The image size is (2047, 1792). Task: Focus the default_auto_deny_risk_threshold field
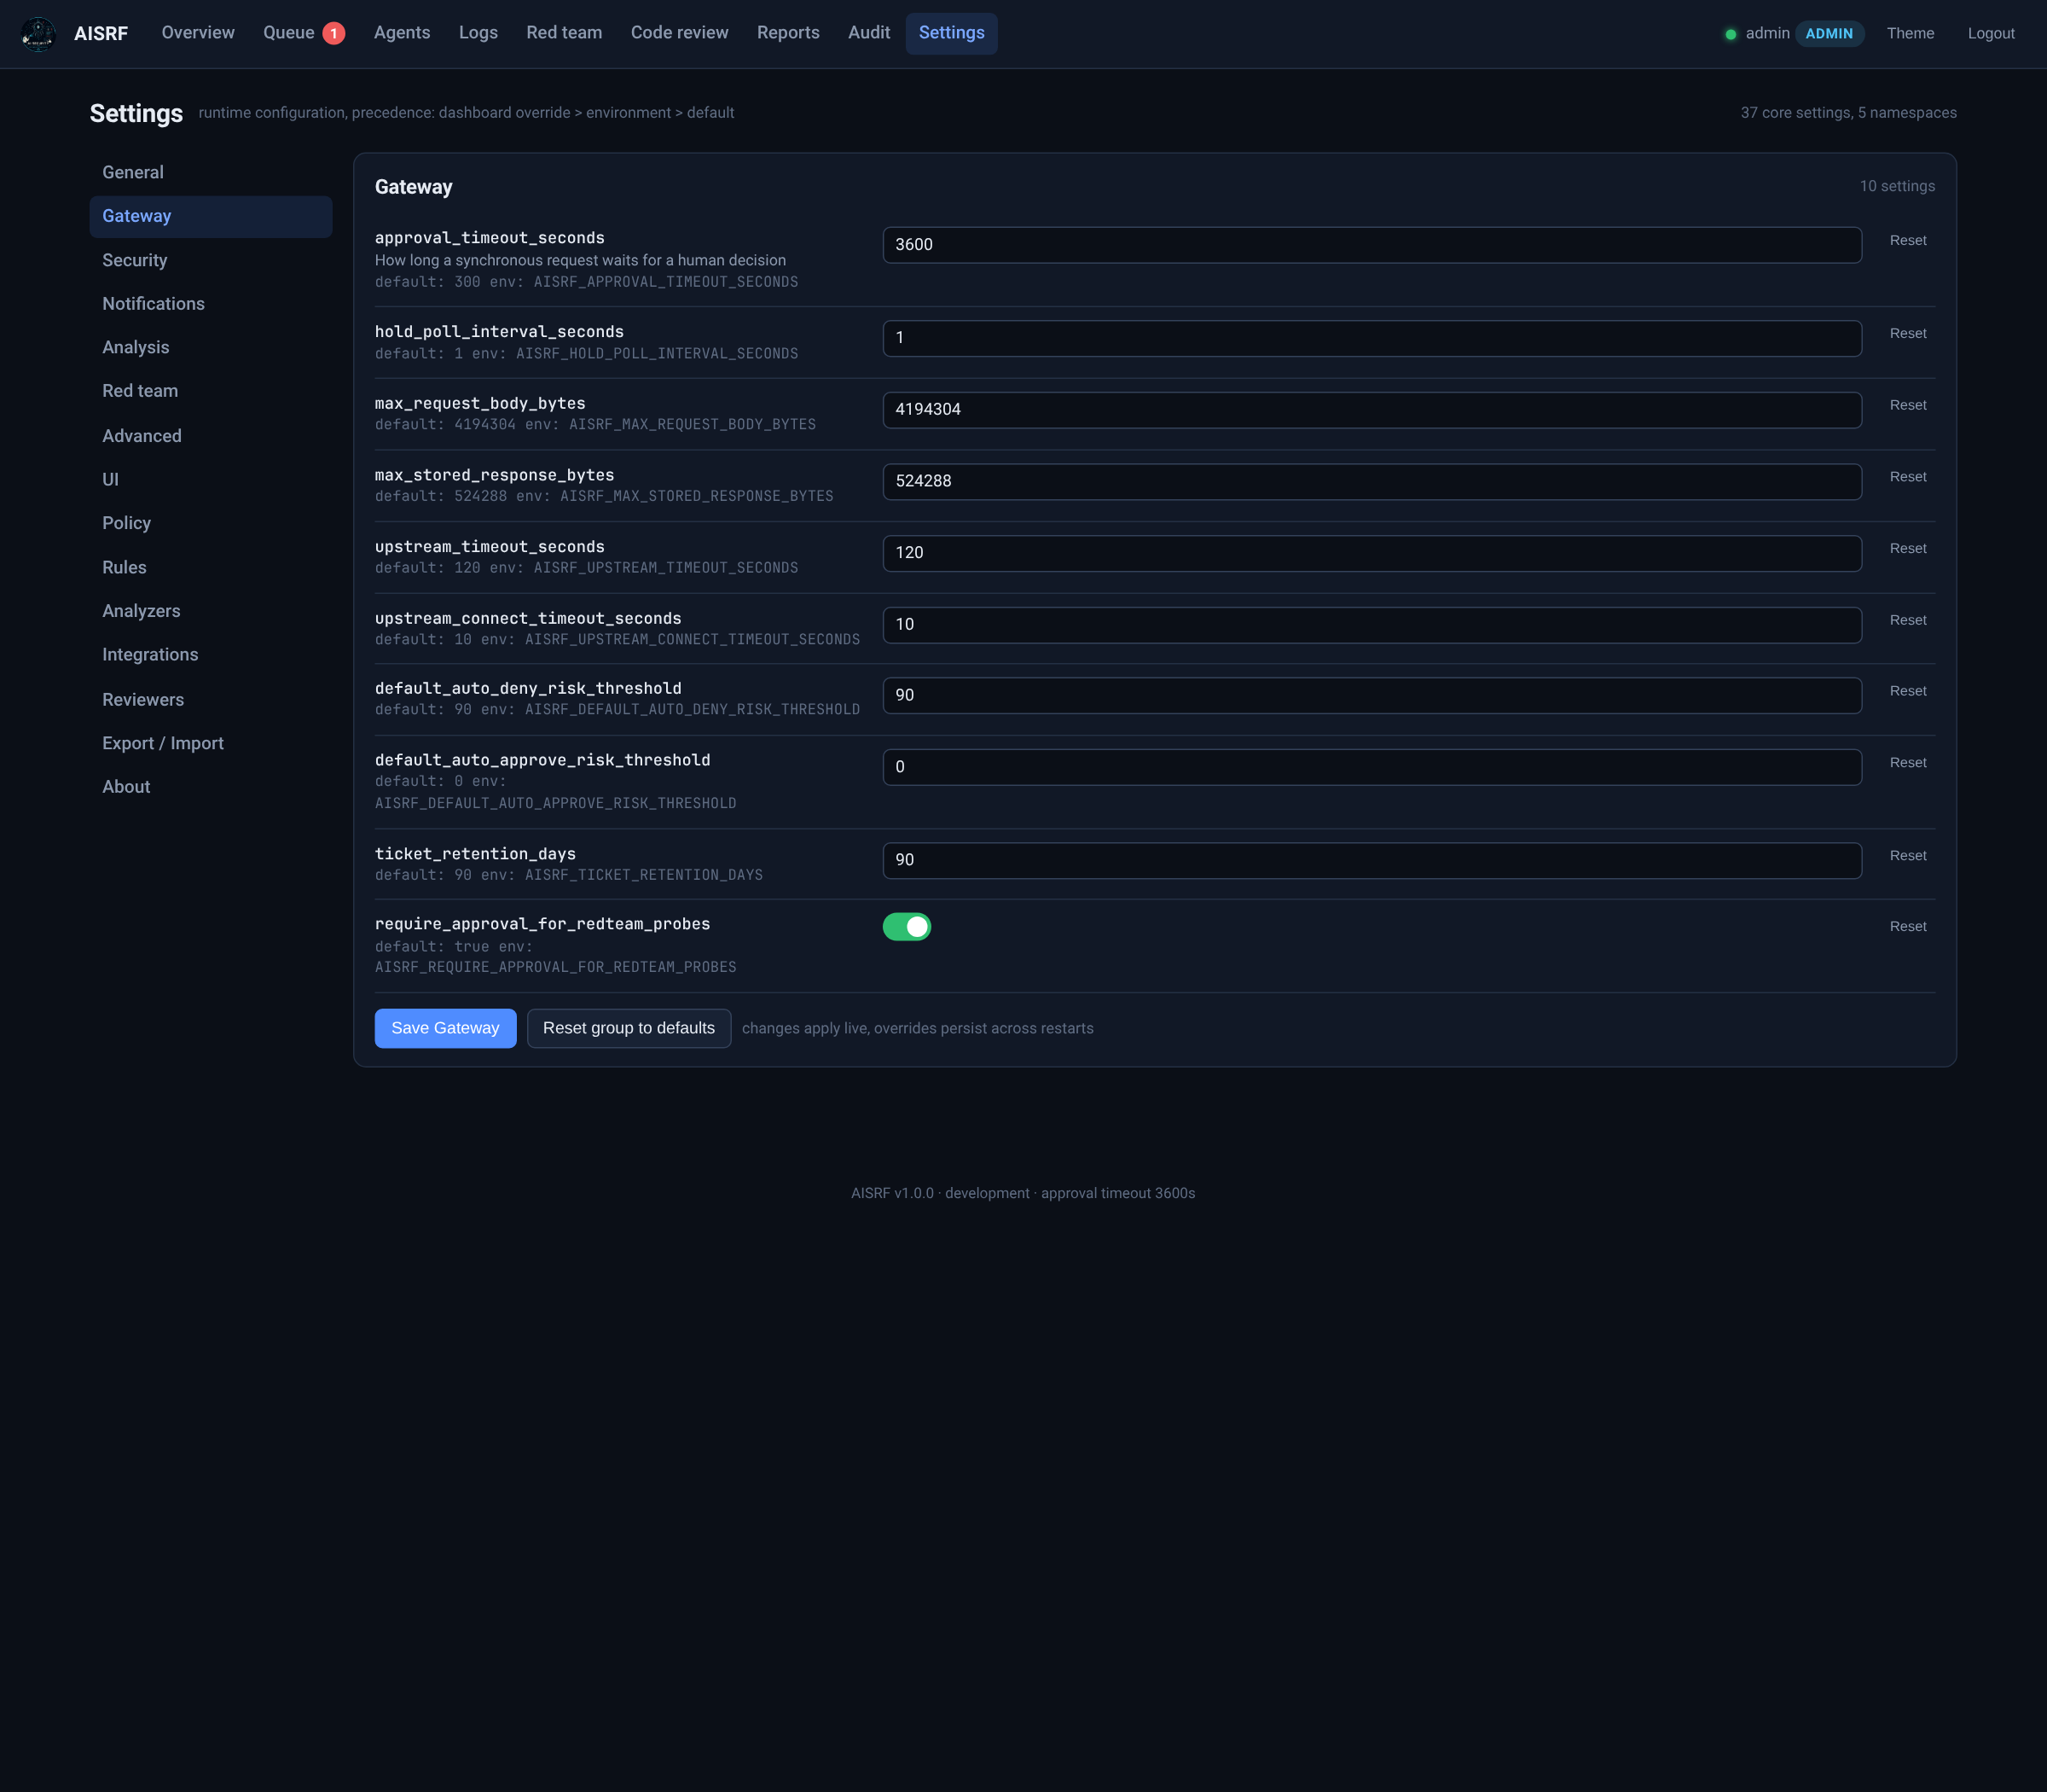point(1371,695)
